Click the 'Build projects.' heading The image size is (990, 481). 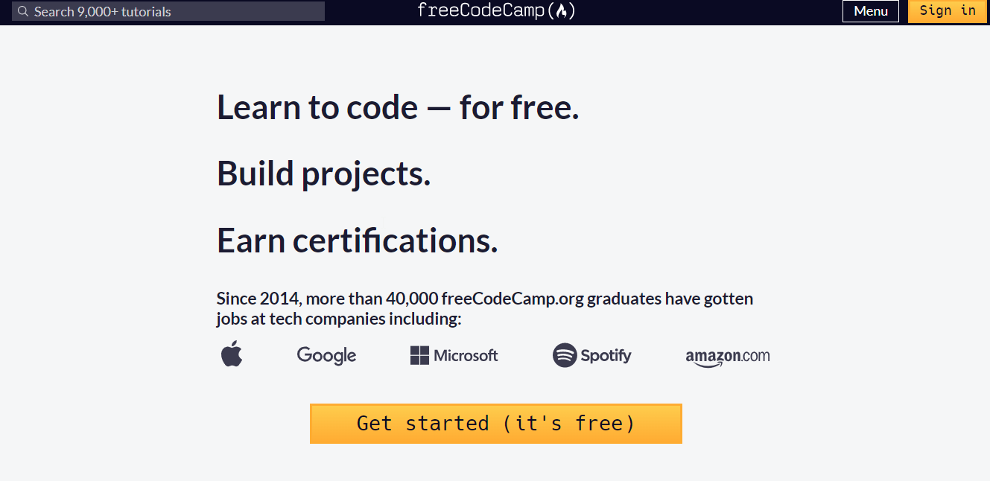pyautogui.click(x=323, y=173)
